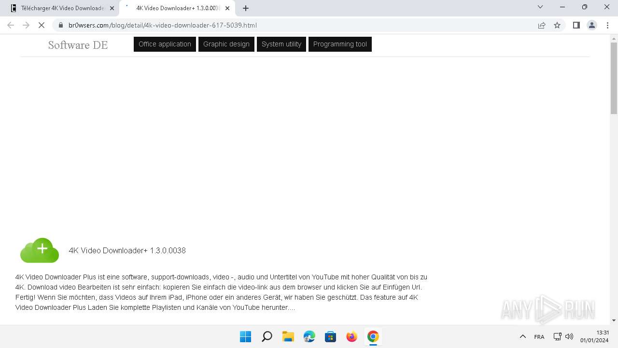This screenshot has width=618, height=348.
Task: Open the Office application category
Action: 165,44
